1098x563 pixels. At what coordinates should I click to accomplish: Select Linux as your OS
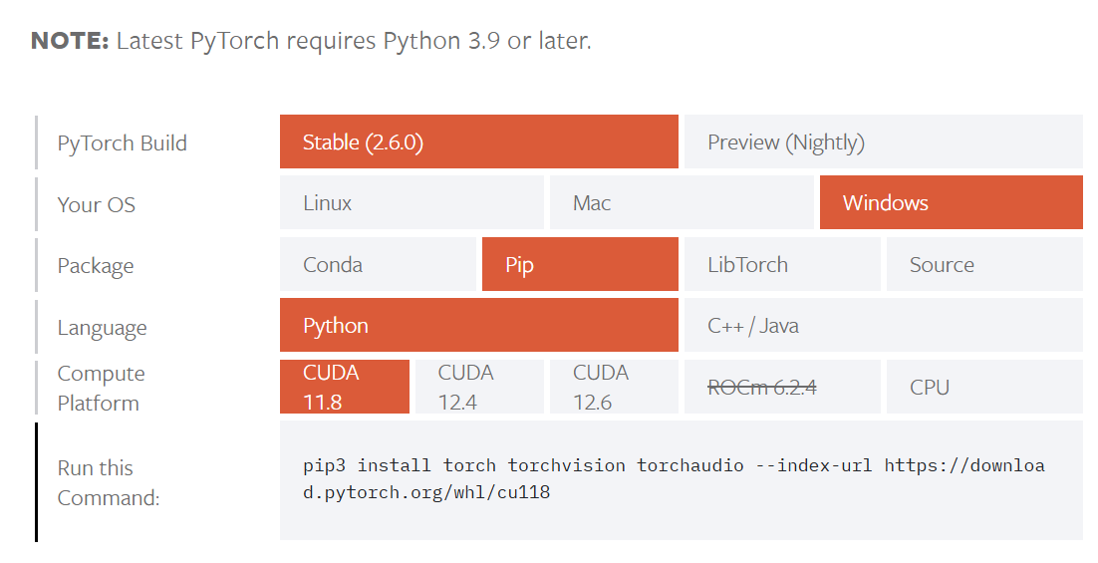412,203
